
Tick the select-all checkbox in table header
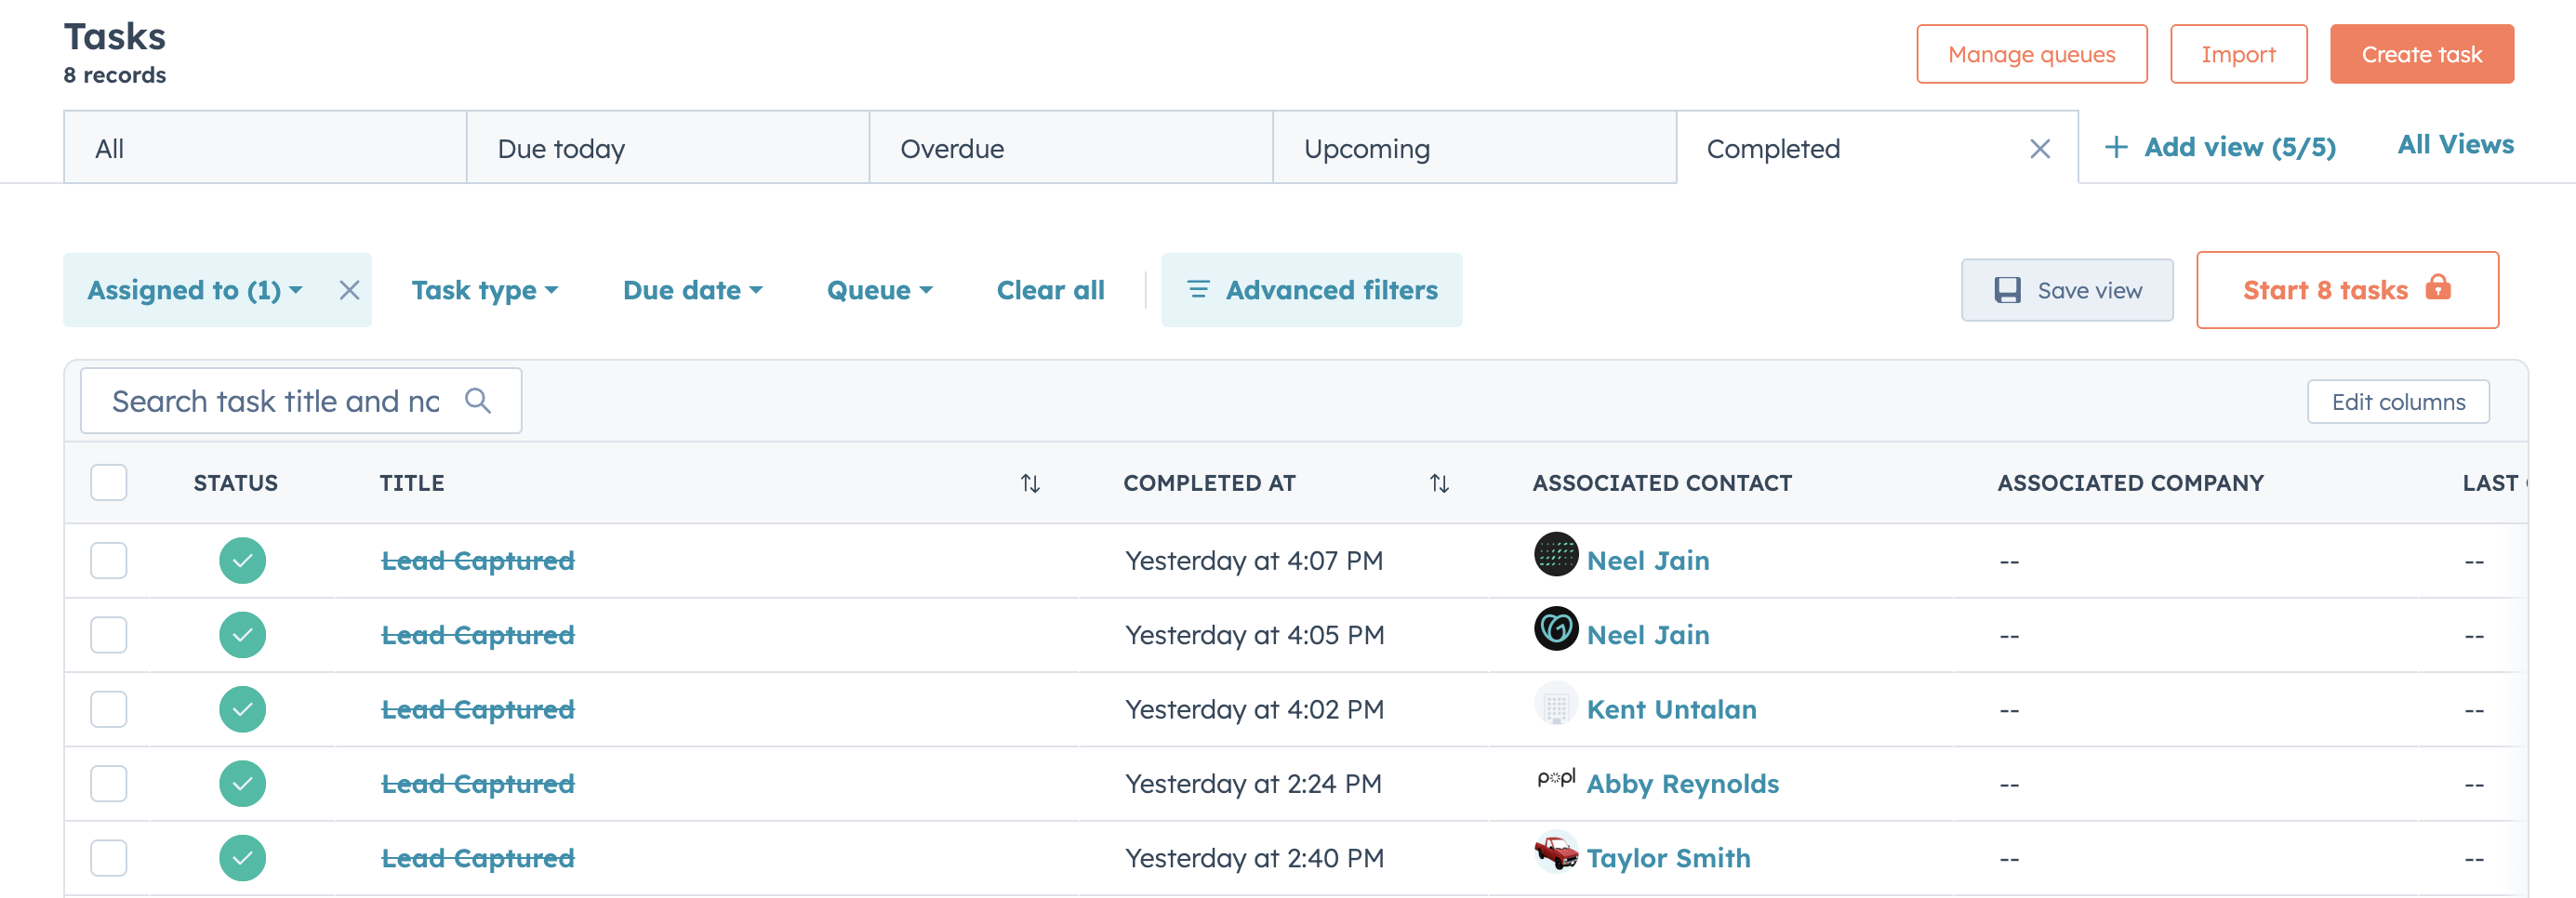click(109, 483)
